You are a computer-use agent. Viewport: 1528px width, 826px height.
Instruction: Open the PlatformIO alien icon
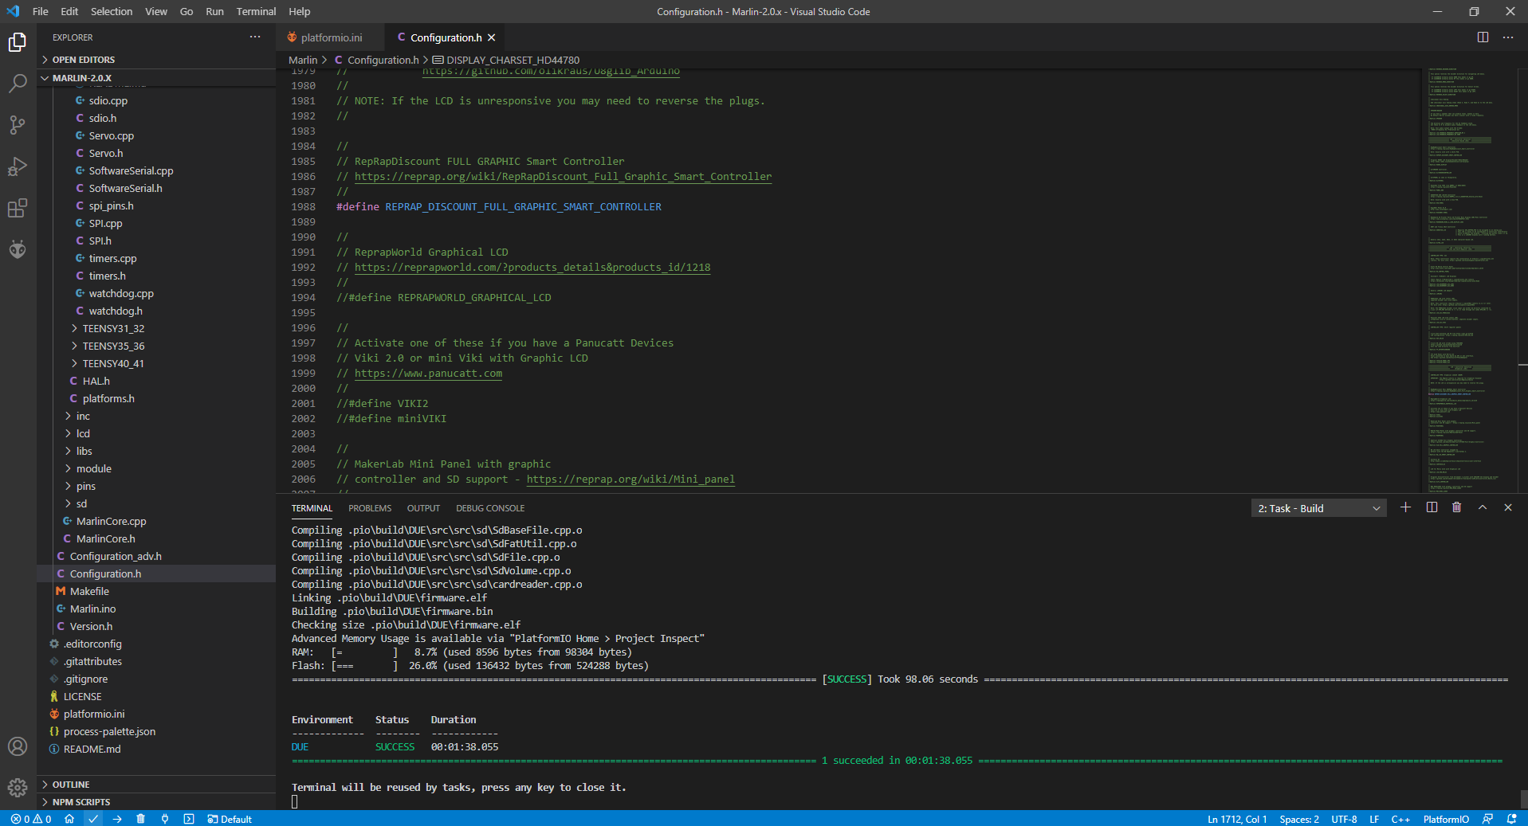pos(18,249)
